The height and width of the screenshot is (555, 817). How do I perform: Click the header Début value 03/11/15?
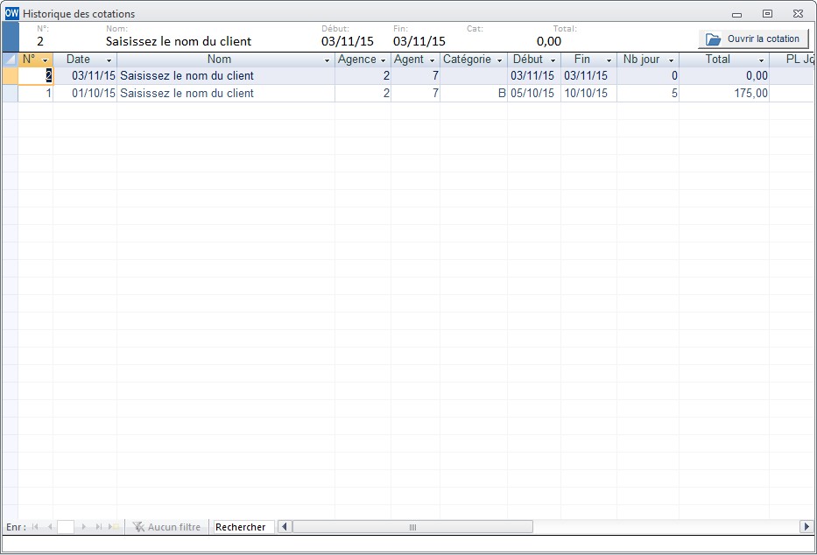(348, 41)
